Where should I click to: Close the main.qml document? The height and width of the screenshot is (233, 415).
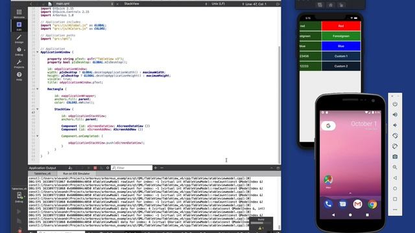click(117, 4)
